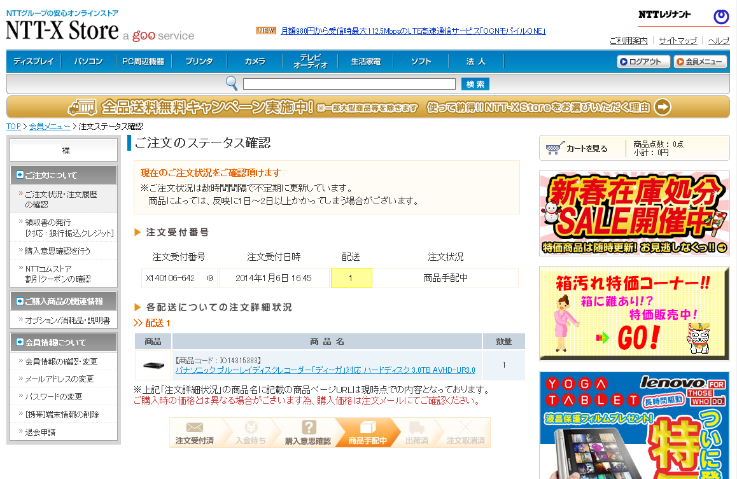Click the NEW badge icon in header
Viewport: 737px width, 479px height.
[266, 31]
